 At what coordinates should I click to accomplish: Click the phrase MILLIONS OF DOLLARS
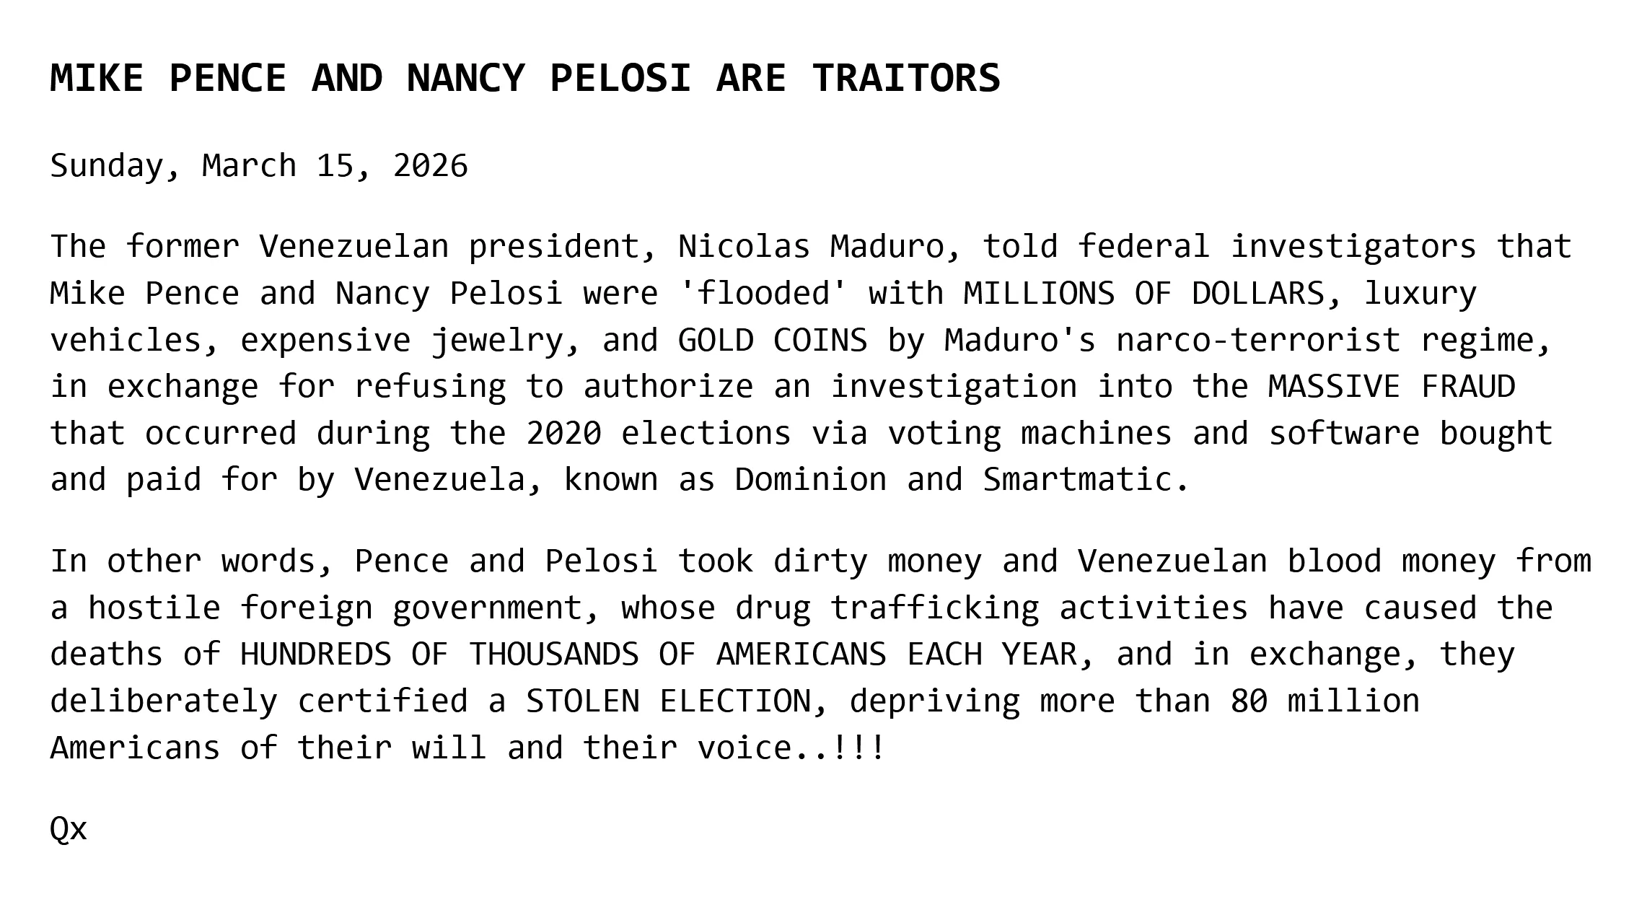tap(1143, 293)
